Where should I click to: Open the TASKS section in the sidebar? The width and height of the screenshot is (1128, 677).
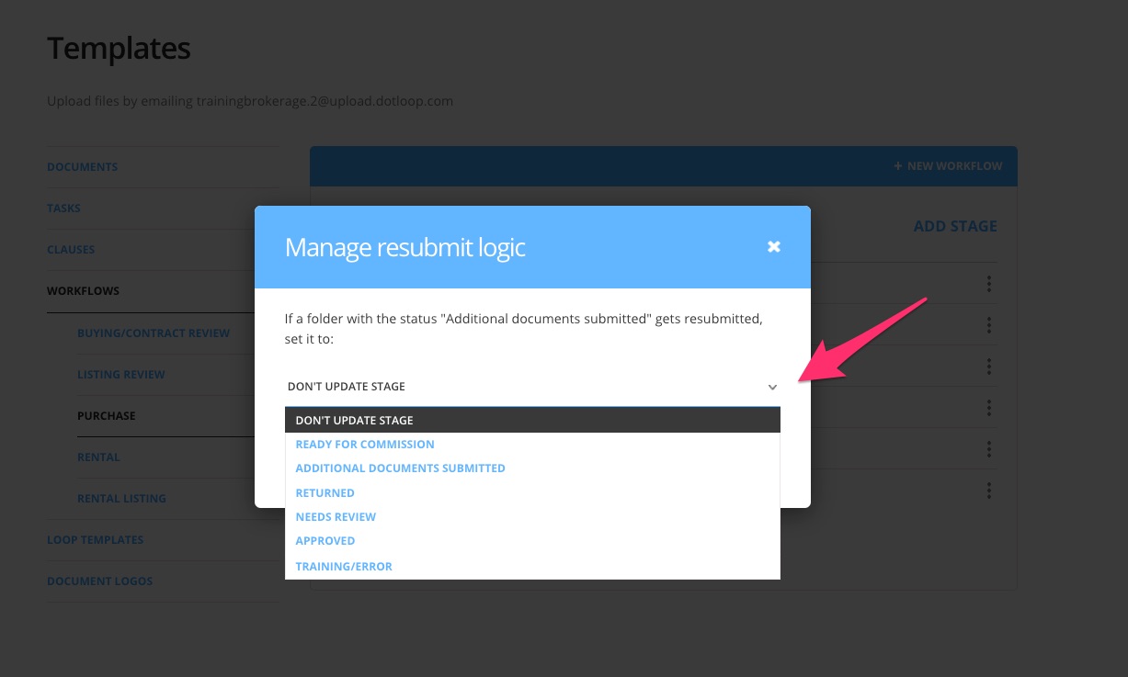click(63, 208)
